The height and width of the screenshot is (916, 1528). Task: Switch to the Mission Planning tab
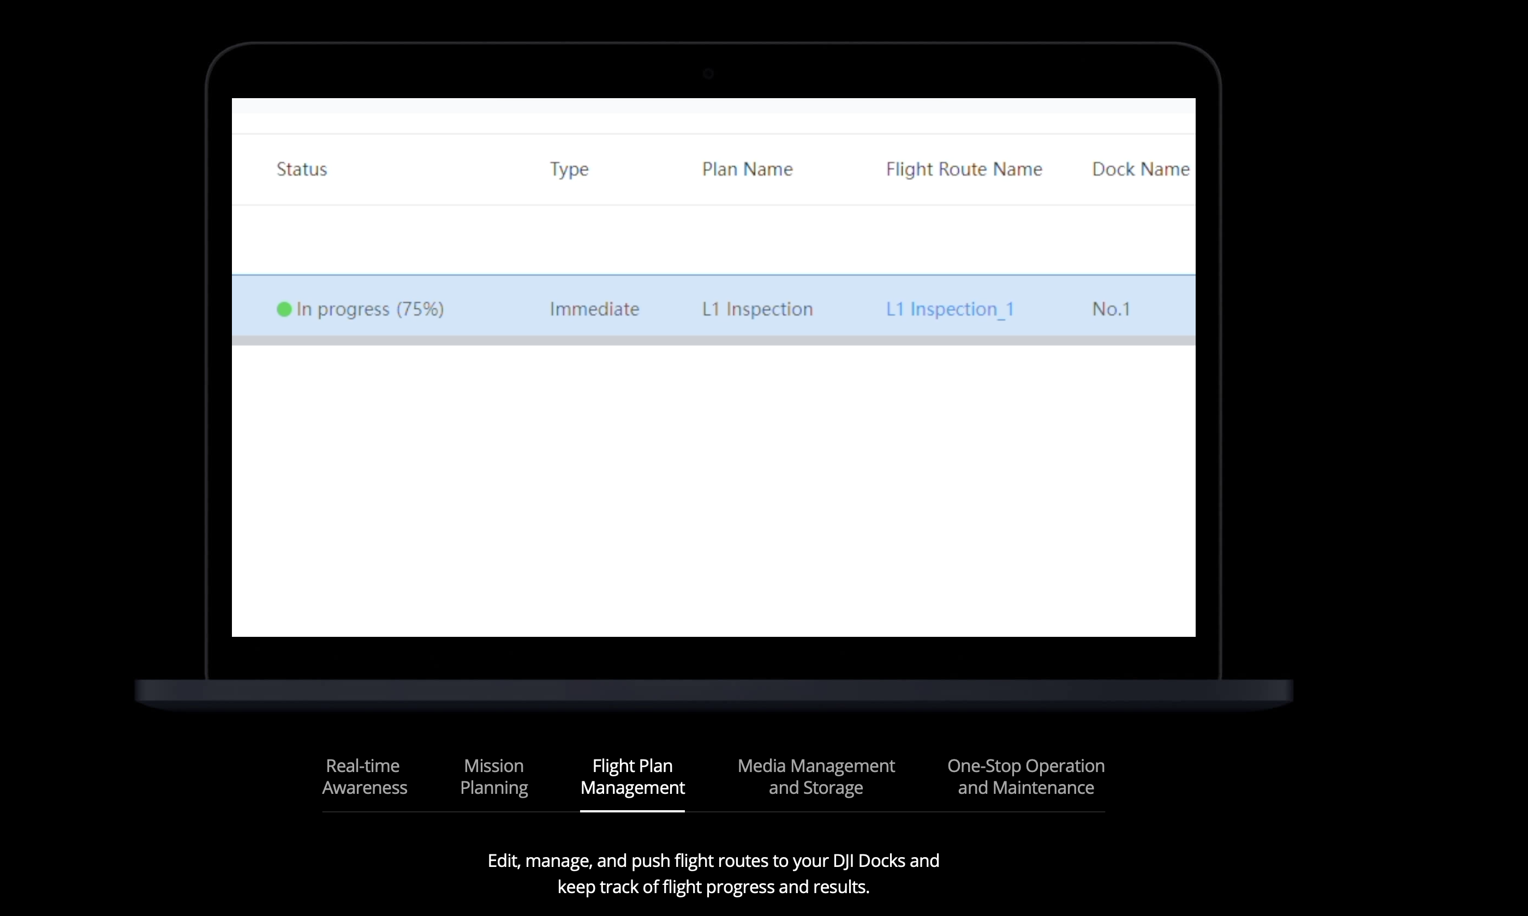[x=493, y=776]
